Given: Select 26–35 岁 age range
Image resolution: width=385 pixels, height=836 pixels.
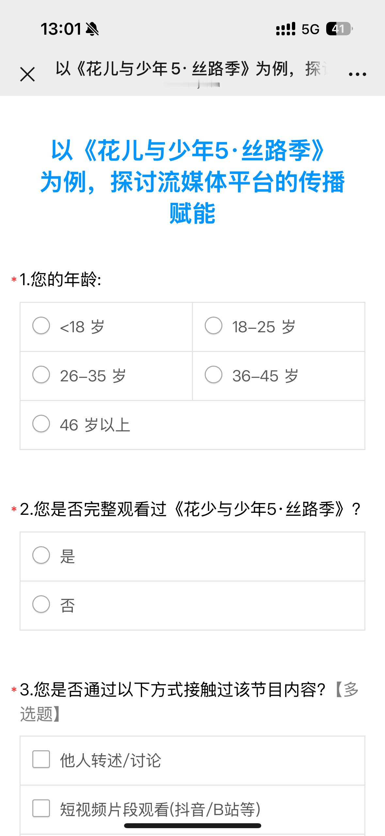Looking at the screenshot, I should pos(41,375).
